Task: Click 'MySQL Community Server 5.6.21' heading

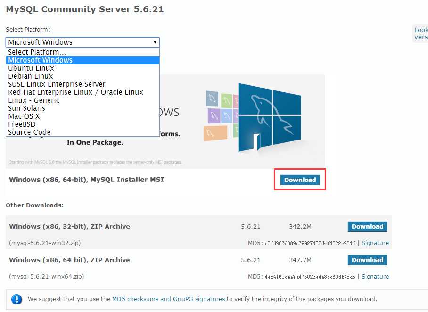Action: (x=85, y=9)
